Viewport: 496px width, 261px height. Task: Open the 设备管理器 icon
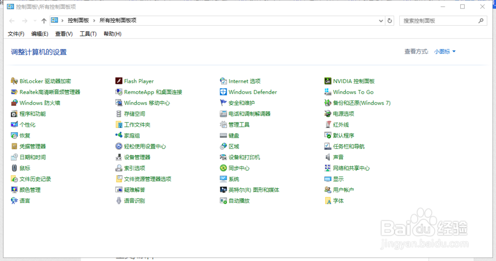pyautogui.click(x=119, y=157)
